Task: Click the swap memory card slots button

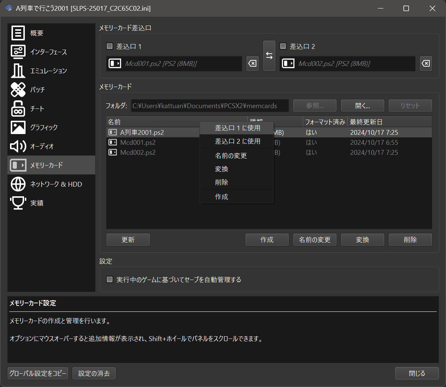Action: coord(269,56)
